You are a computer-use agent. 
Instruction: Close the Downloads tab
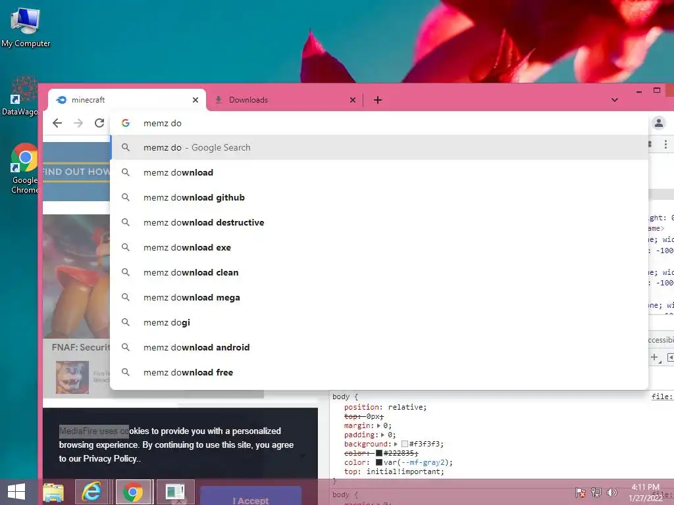pyautogui.click(x=353, y=100)
